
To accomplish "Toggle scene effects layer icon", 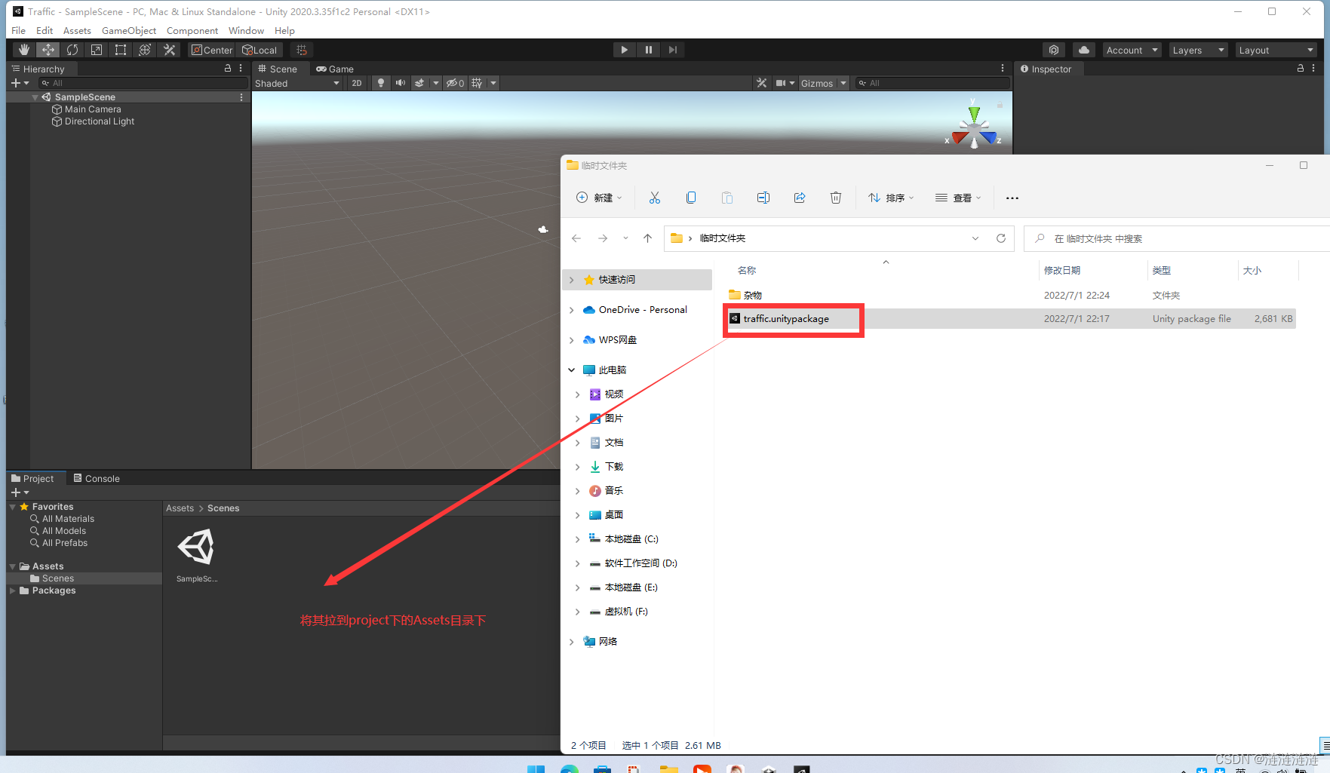I will [x=419, y=83].
